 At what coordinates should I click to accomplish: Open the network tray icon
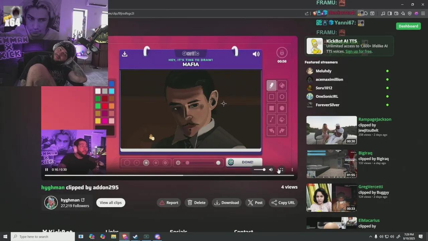tap(387, 237)
